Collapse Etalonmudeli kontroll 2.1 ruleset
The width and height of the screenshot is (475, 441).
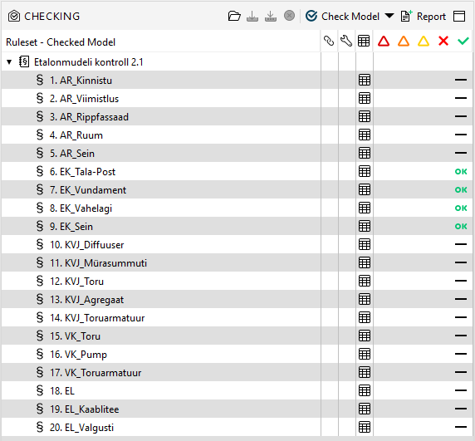tap(9, 62)
